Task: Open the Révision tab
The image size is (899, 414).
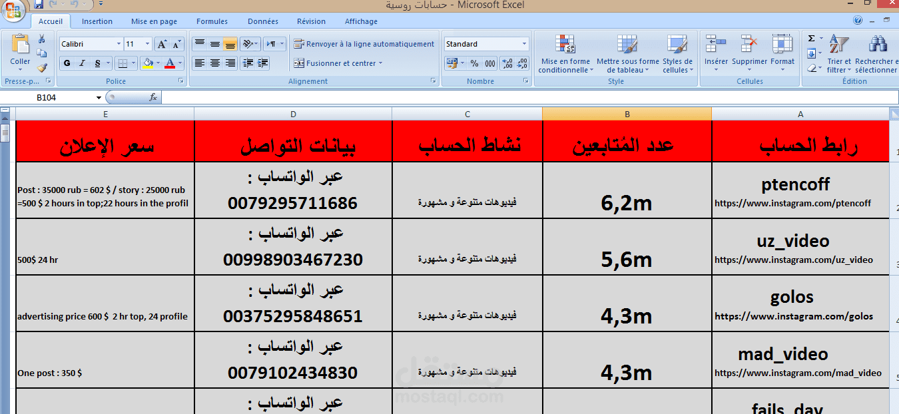Action: click(x=311, y=21)
